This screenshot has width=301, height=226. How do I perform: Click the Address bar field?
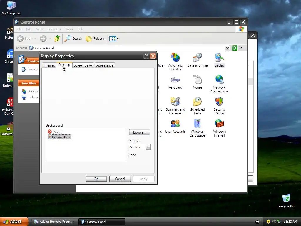[x=127, y=48]
